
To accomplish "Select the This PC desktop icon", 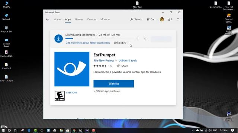I will tap(6, 5).
